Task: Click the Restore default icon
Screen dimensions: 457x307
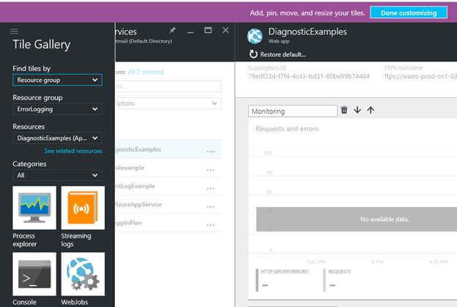Action: point(253,54)
